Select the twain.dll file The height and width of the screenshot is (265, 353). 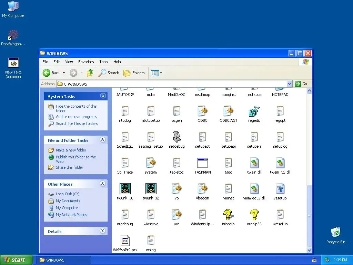point(254,163)
